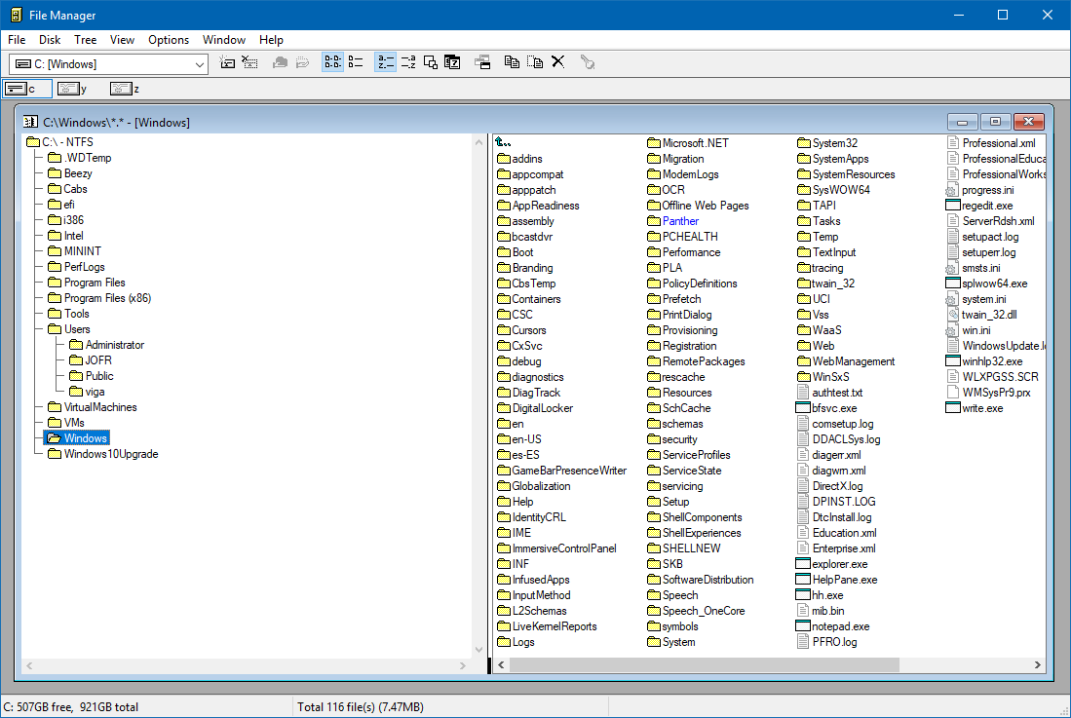Open the Options menu
This screenshot has width=1071, height=718.
(169, 40)
